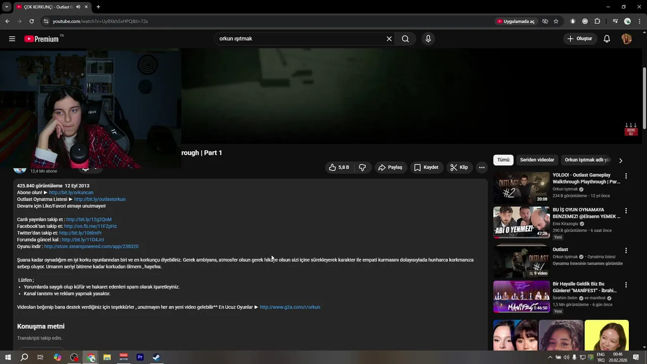Screen dimensions: 647x364
Task: Open Enis Kirazoglu channel name
Action: [x=565, y=223]
